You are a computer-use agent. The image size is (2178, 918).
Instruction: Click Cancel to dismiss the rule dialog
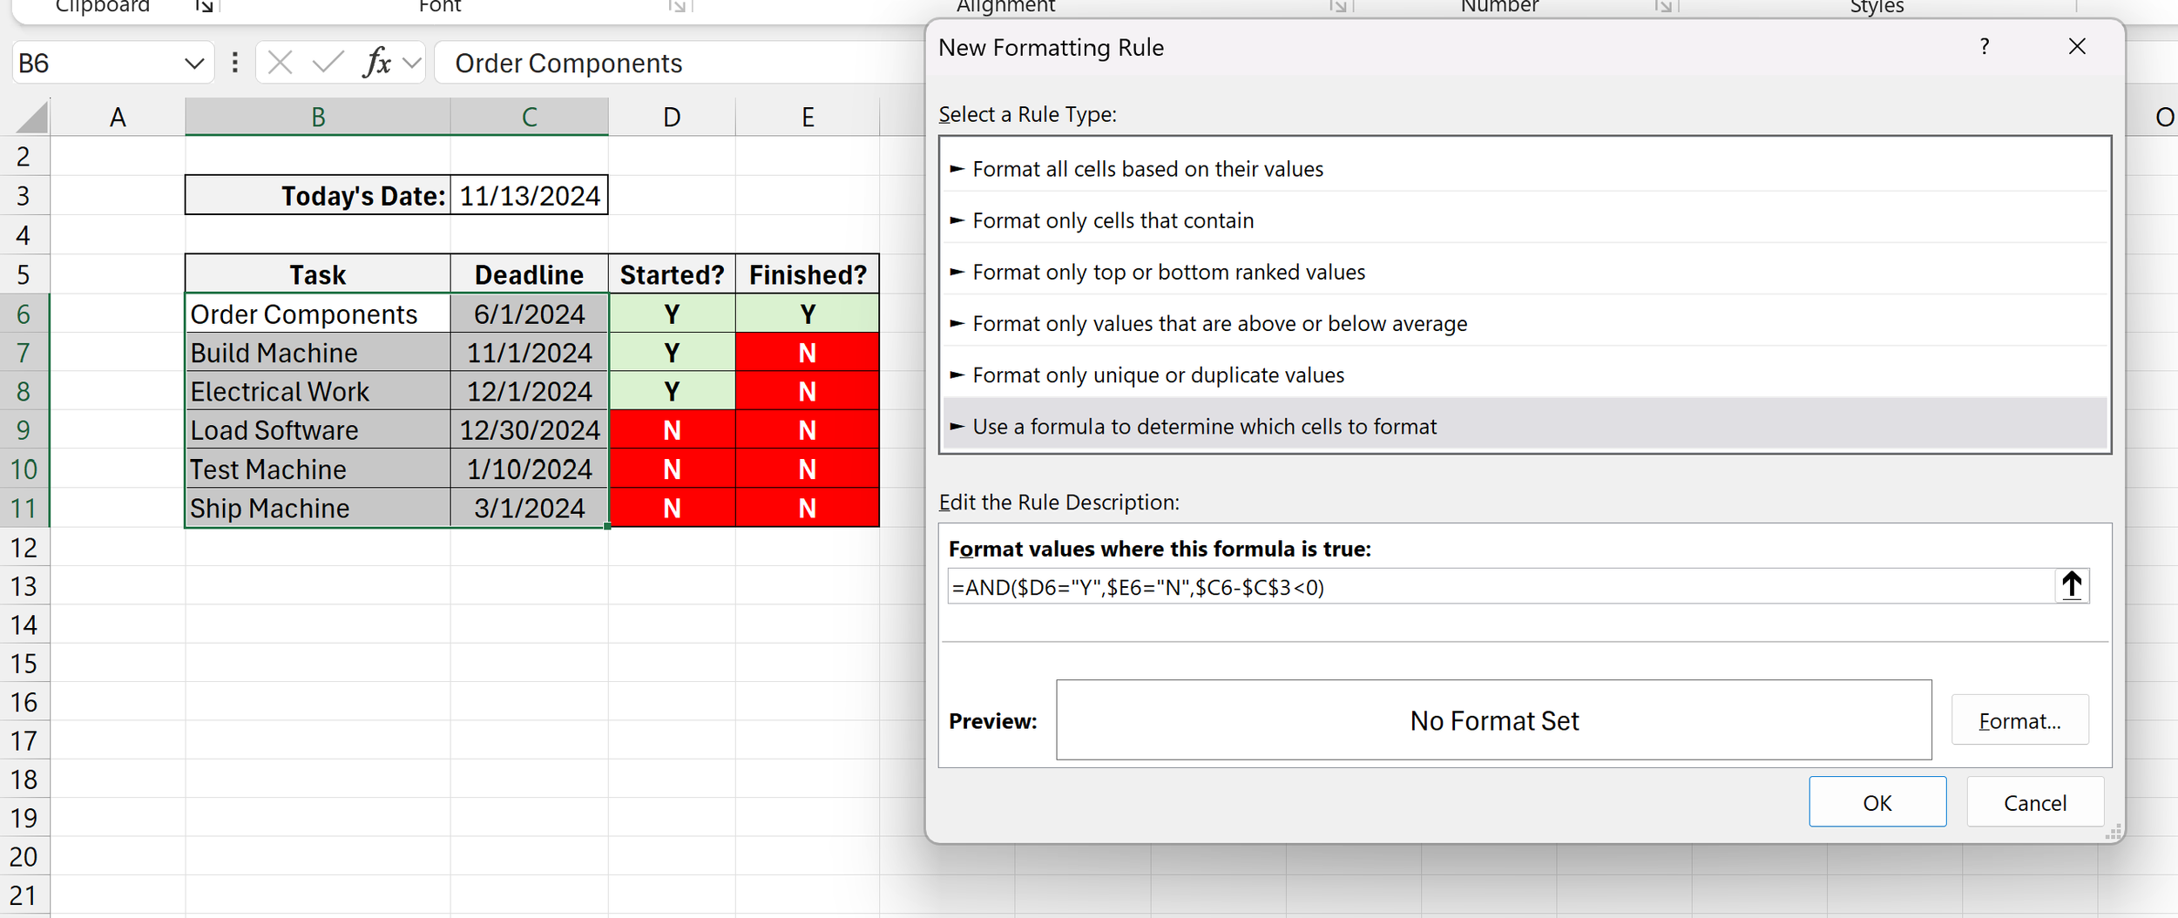2034,802
